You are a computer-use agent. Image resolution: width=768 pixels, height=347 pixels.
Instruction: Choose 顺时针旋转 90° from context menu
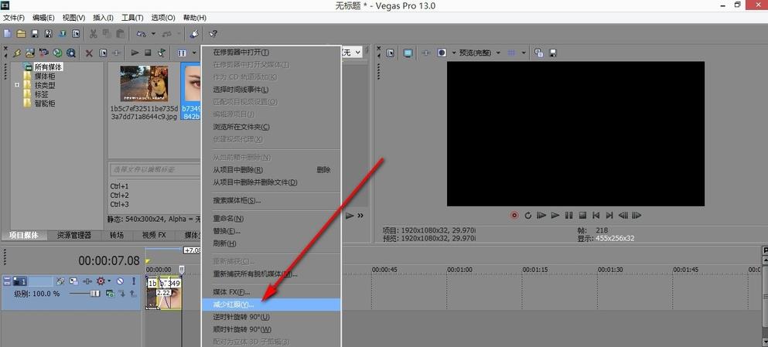[x=271, y=329]
